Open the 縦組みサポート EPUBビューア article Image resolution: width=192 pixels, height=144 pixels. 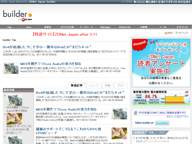coord(68,131)
